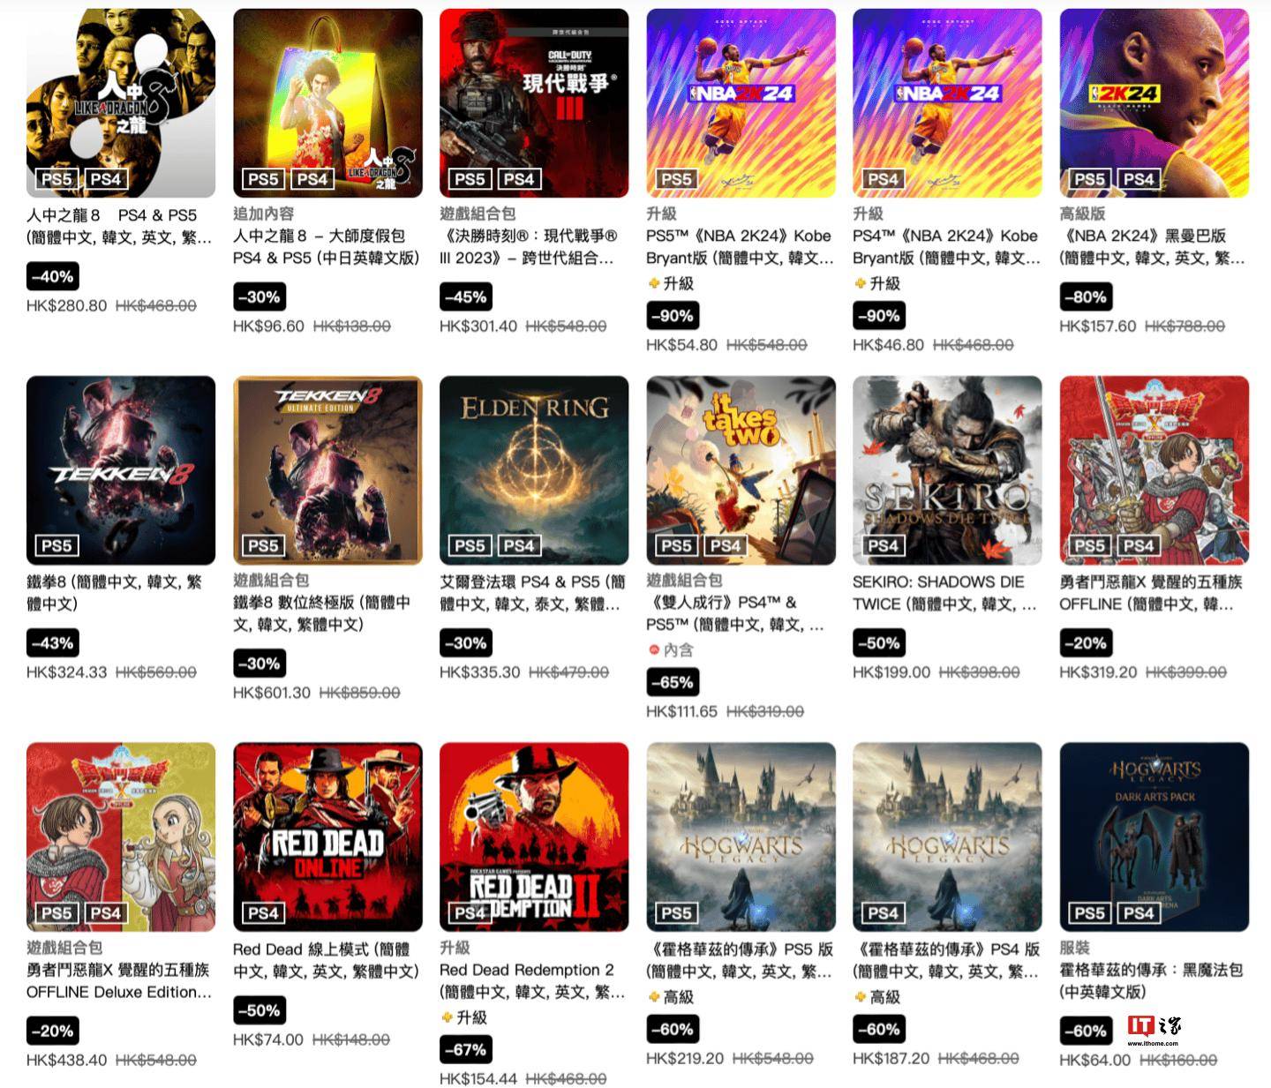Open the Red Dead 線上模式 title link
The width and height of the screenshot is (1271, 1088).
click(326, 960)
